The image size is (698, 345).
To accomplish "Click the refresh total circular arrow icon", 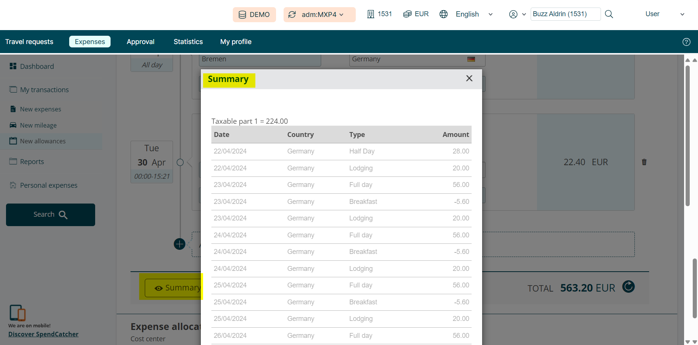I will coord(628,287).
